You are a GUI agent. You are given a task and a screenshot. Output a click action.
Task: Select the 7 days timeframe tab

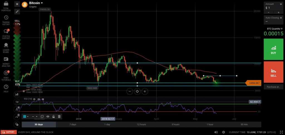pyautogui.click(x=73, y=124)
